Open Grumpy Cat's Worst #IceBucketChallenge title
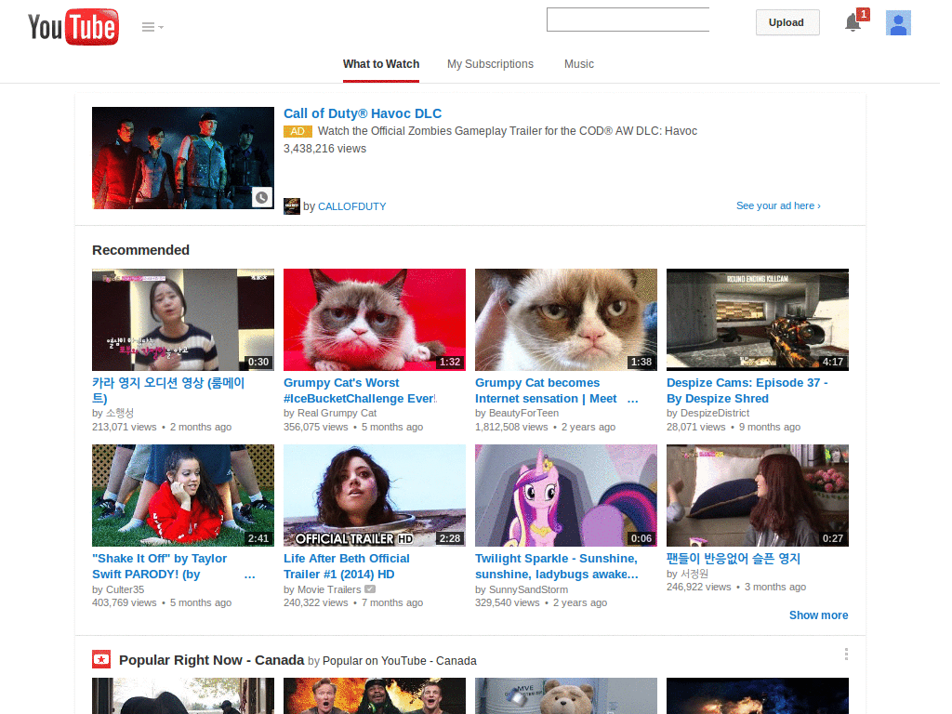This screenshot has height=714, width=952. tap(360, 390)
